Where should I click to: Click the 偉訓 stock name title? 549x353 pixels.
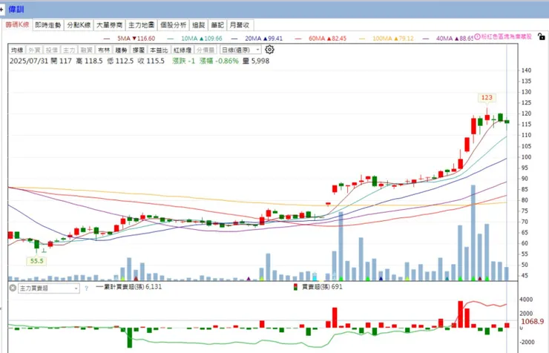coord(16,10)
